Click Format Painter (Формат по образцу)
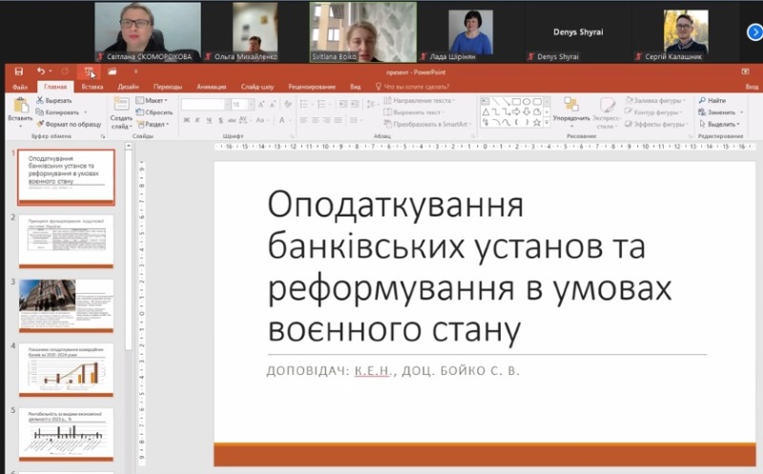763x474 pixels. coord(69,124)
